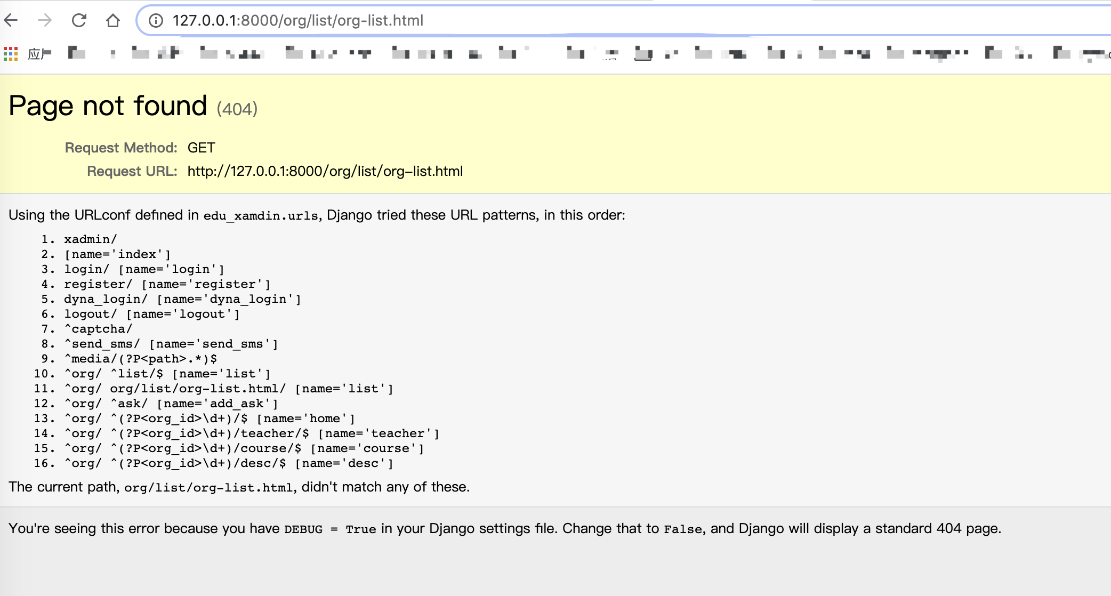This screenshot has width=1111, height=596.
Task: Click the 'Request Method:' label
Action: tap(121, 148)
